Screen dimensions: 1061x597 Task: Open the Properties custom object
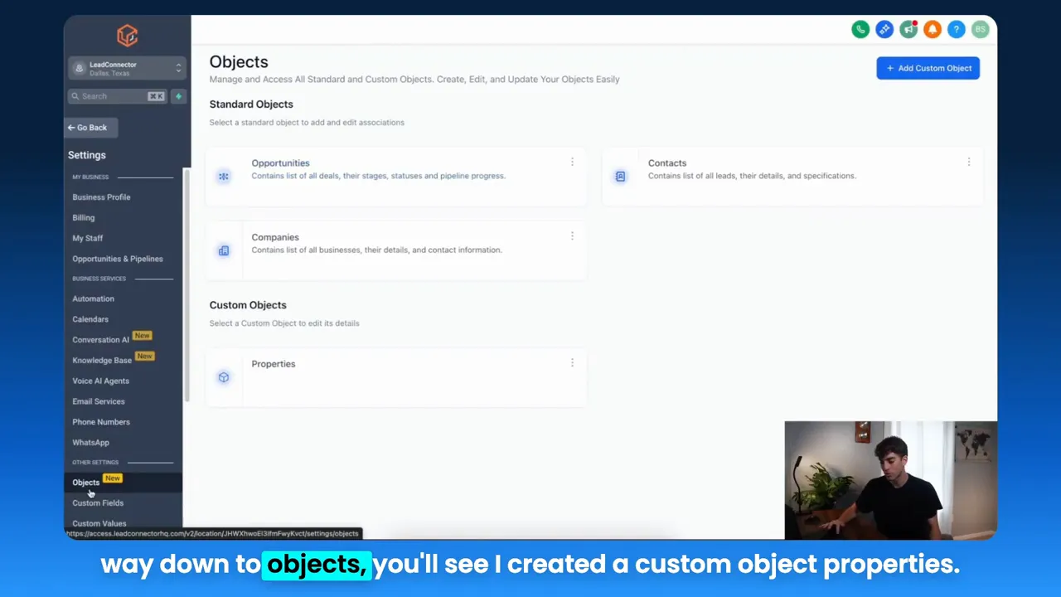(395, 377)
